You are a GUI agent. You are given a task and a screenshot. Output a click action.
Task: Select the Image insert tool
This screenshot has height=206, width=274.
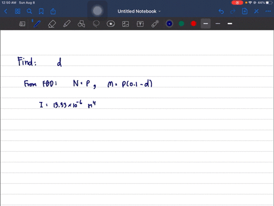click(126, 24)
